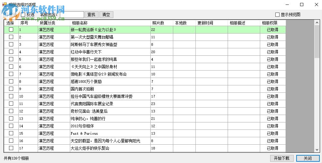Check the box for 那些年我们一起追求的纯真
The height and width of the screenshot is (163, 322).
11,59
